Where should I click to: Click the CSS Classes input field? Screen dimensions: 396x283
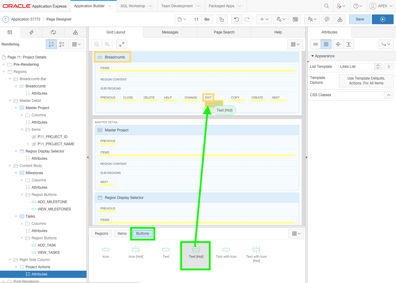click(361, 95)
